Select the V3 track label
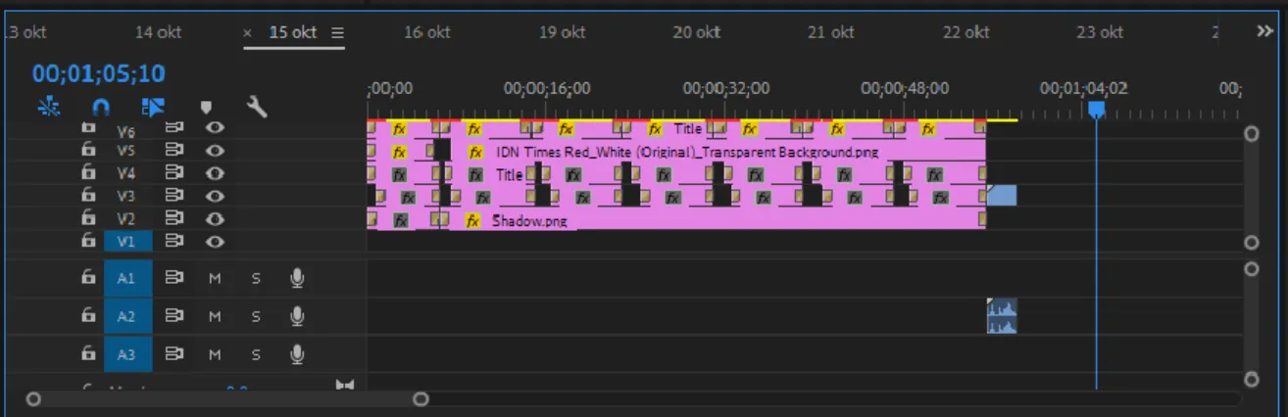This screenshot has width=1288, height=417. (126, 196)
